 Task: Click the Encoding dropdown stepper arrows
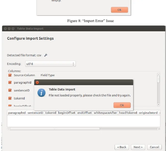click(x=73, y=64)
